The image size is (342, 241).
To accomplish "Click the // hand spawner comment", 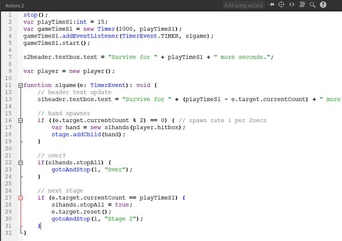I will coord(64,113).
